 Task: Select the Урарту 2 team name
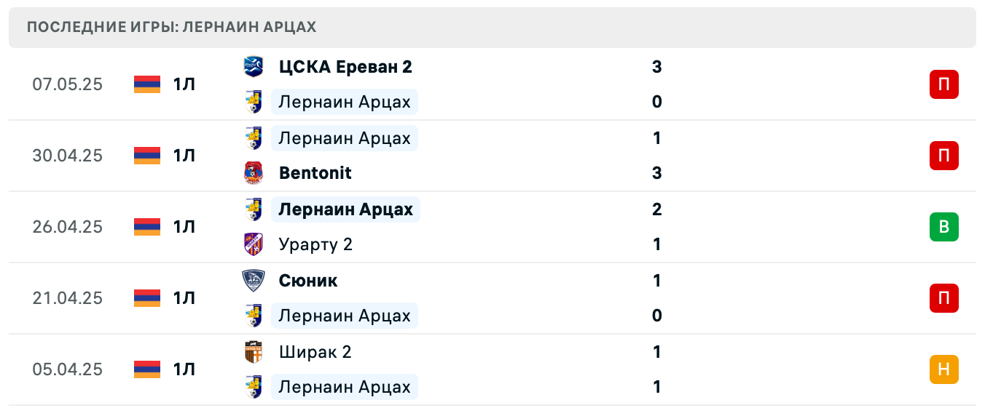[315, 244]
